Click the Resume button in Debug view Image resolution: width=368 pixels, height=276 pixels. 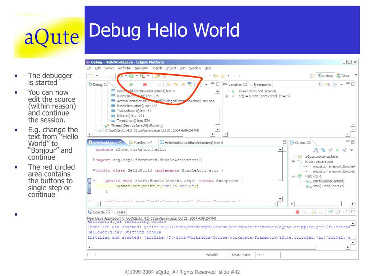[131, 84]
